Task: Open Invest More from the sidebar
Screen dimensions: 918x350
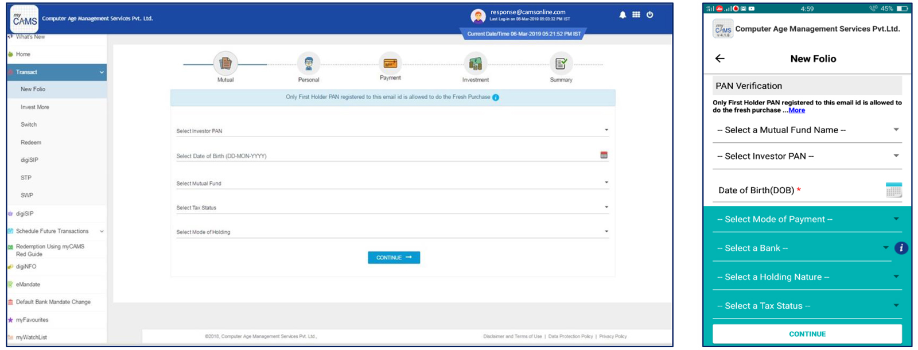Action: pos(35,107)
